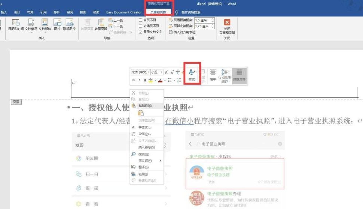Click the bullet list icon in mini toolbar
This screenshot has height=209, width=363.
point(170,80)
